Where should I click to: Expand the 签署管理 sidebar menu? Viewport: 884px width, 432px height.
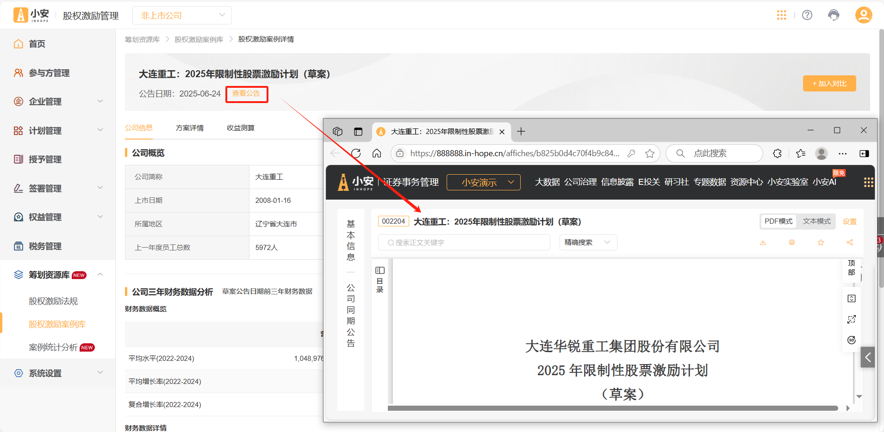pyautogui.click(x=57, y=189)
